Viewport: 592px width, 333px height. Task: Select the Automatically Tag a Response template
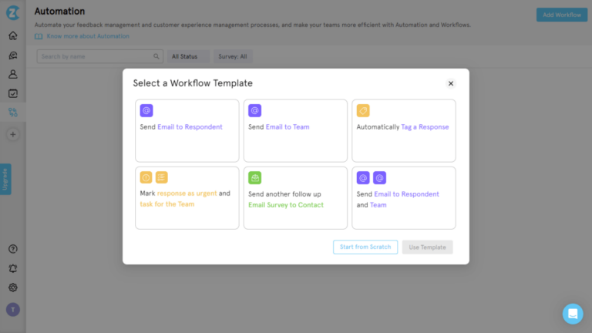404,130
